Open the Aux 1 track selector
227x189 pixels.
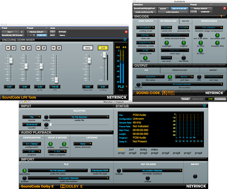click(11, 32)
